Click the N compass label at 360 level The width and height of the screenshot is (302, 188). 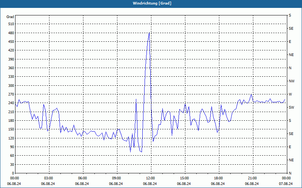(x=290, y=68)
